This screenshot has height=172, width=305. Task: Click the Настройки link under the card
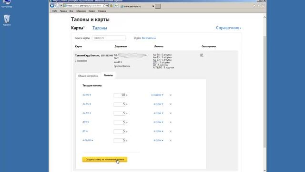(81, 61)
